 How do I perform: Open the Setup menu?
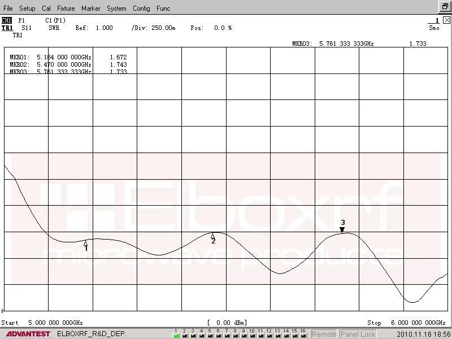coord(27,8)
